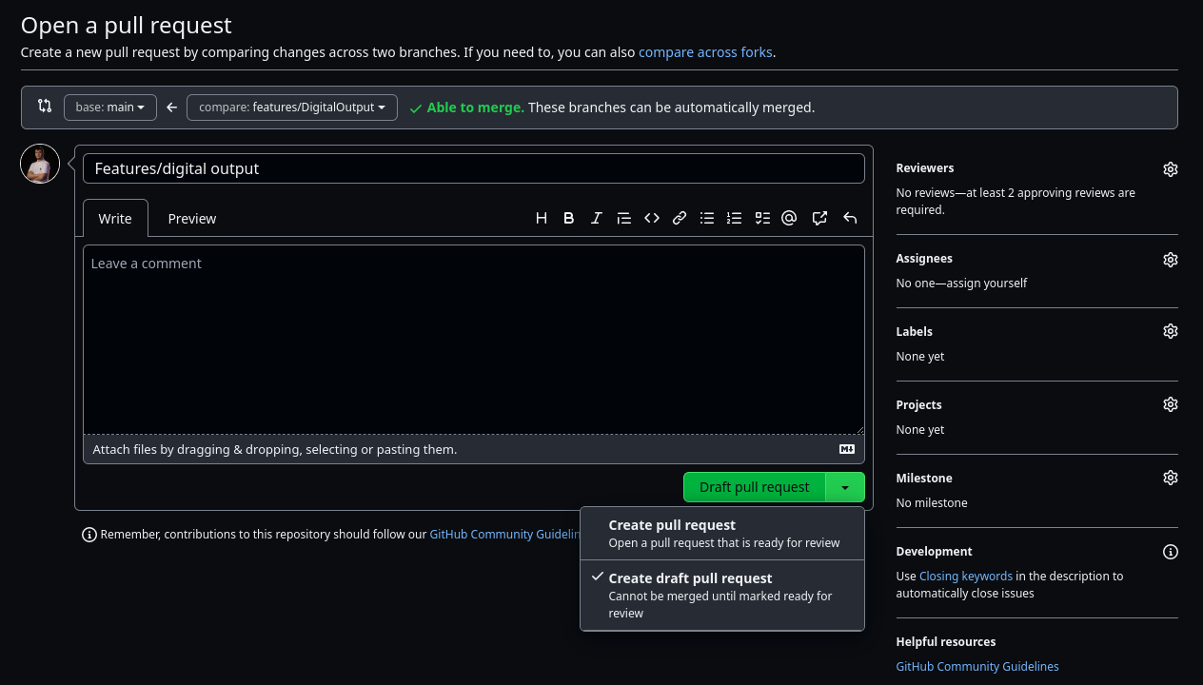Click the Assignees heading

coord(924,258)
